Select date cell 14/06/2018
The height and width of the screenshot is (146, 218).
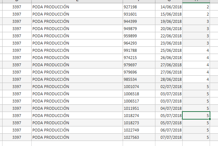click(x=169, y=7)
